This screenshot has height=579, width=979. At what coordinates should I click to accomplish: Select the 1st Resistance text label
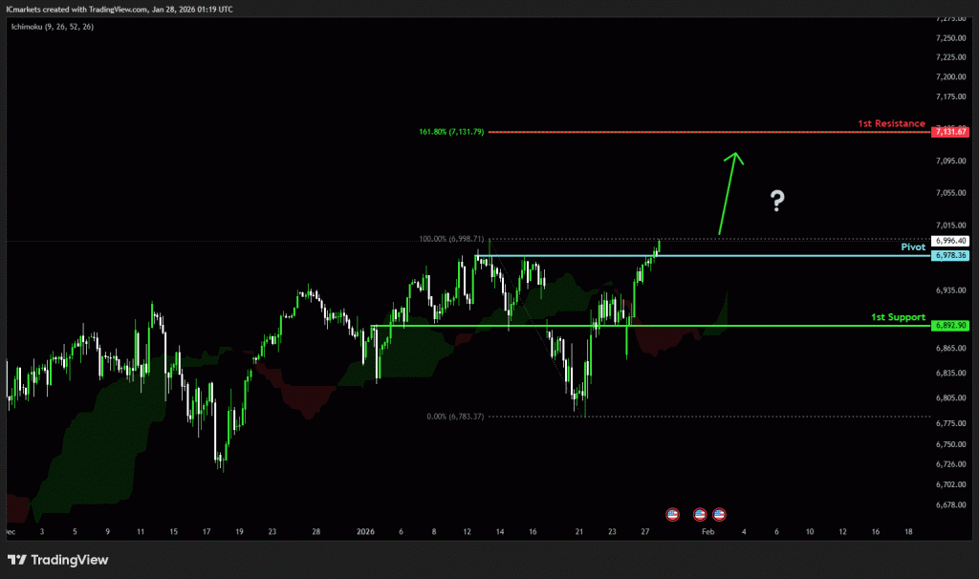(890, 123)
